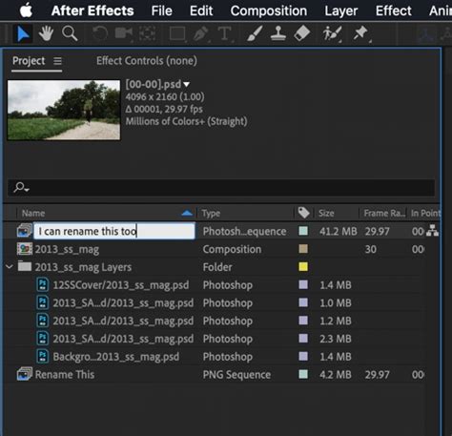Select the Horizontal Type tool
The height and width of the screenshot is (436, 452).
pyautogui.click(x=224, y=33)
